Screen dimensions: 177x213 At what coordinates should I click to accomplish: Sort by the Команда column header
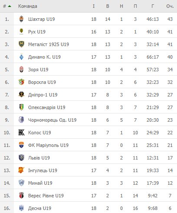click(28, 6)
